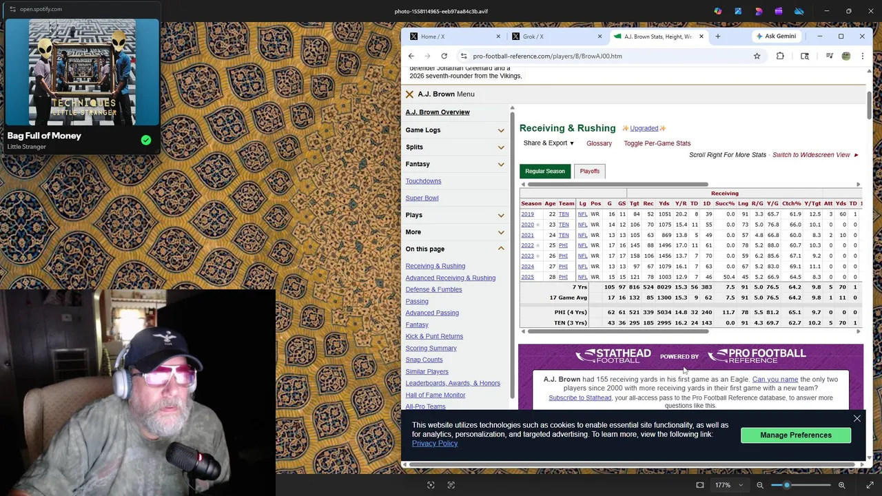Open Chrome three-dot menu
This screenshot has height=496, width=882.
pos(862,56)
